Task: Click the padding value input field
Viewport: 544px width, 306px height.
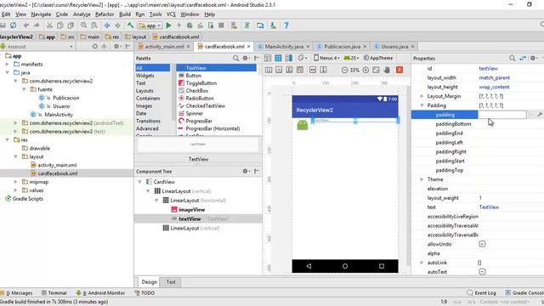Action: (x=502, y=115)
